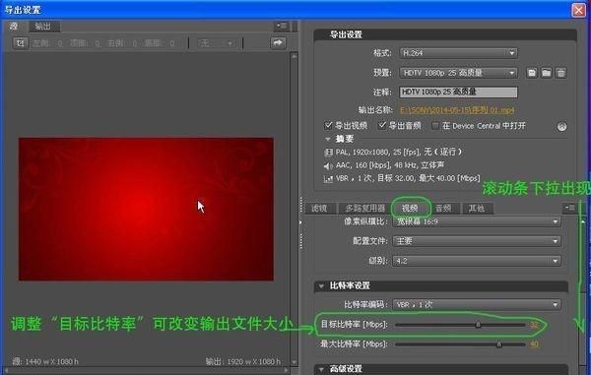Click the bitrate summary icon
The height and width of the screenshot is (375, 591).
(328, 179)
